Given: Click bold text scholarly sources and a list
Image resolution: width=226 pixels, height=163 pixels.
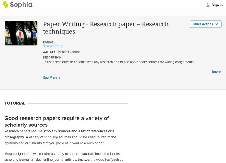Looking at the screenshot, I should (x=59, y=134).
